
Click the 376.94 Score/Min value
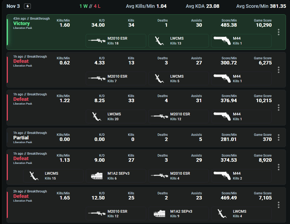click(229, 101)
